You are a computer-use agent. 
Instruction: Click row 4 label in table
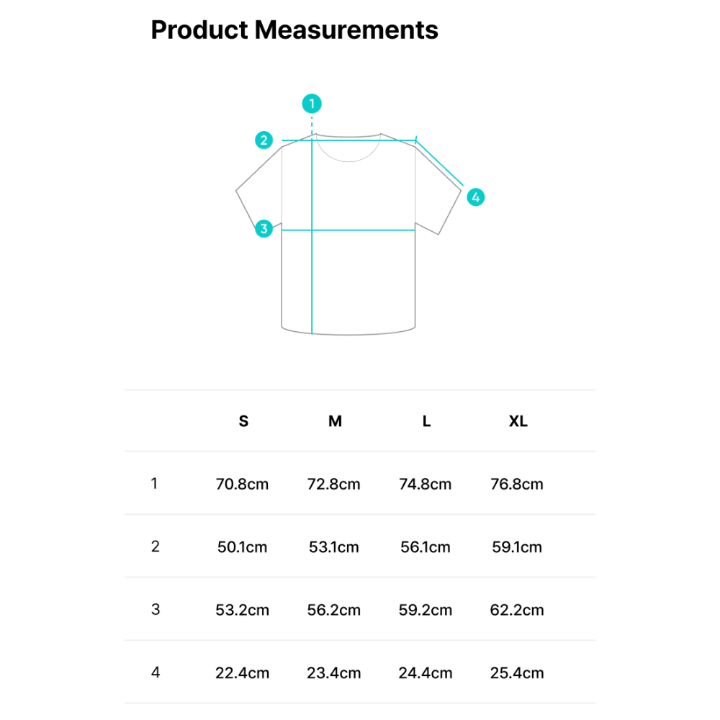tap(156, 672)
